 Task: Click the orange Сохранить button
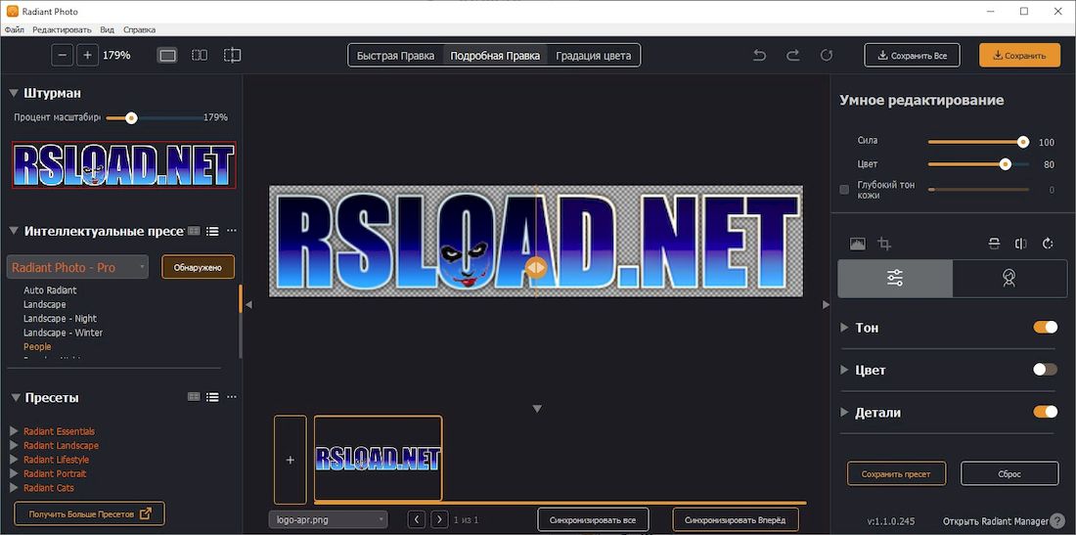tap(1019, 56)
